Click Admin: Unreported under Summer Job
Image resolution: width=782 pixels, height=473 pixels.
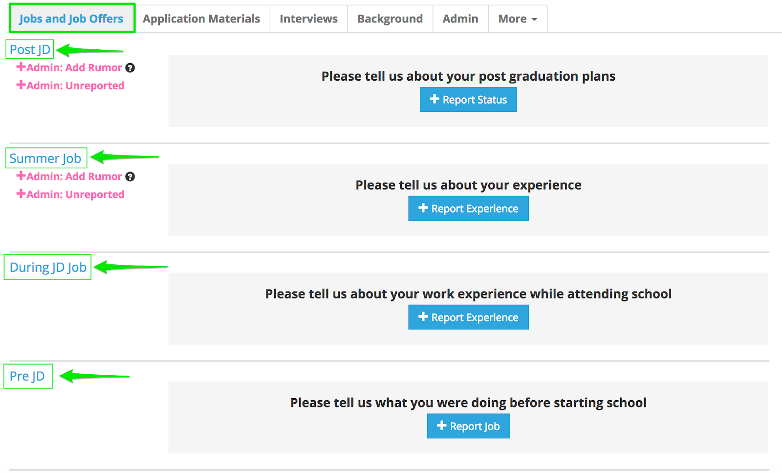click(70, 194)
